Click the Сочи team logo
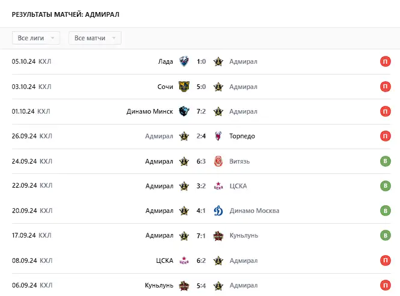This screenshot has height=296, width=400. 183,87
